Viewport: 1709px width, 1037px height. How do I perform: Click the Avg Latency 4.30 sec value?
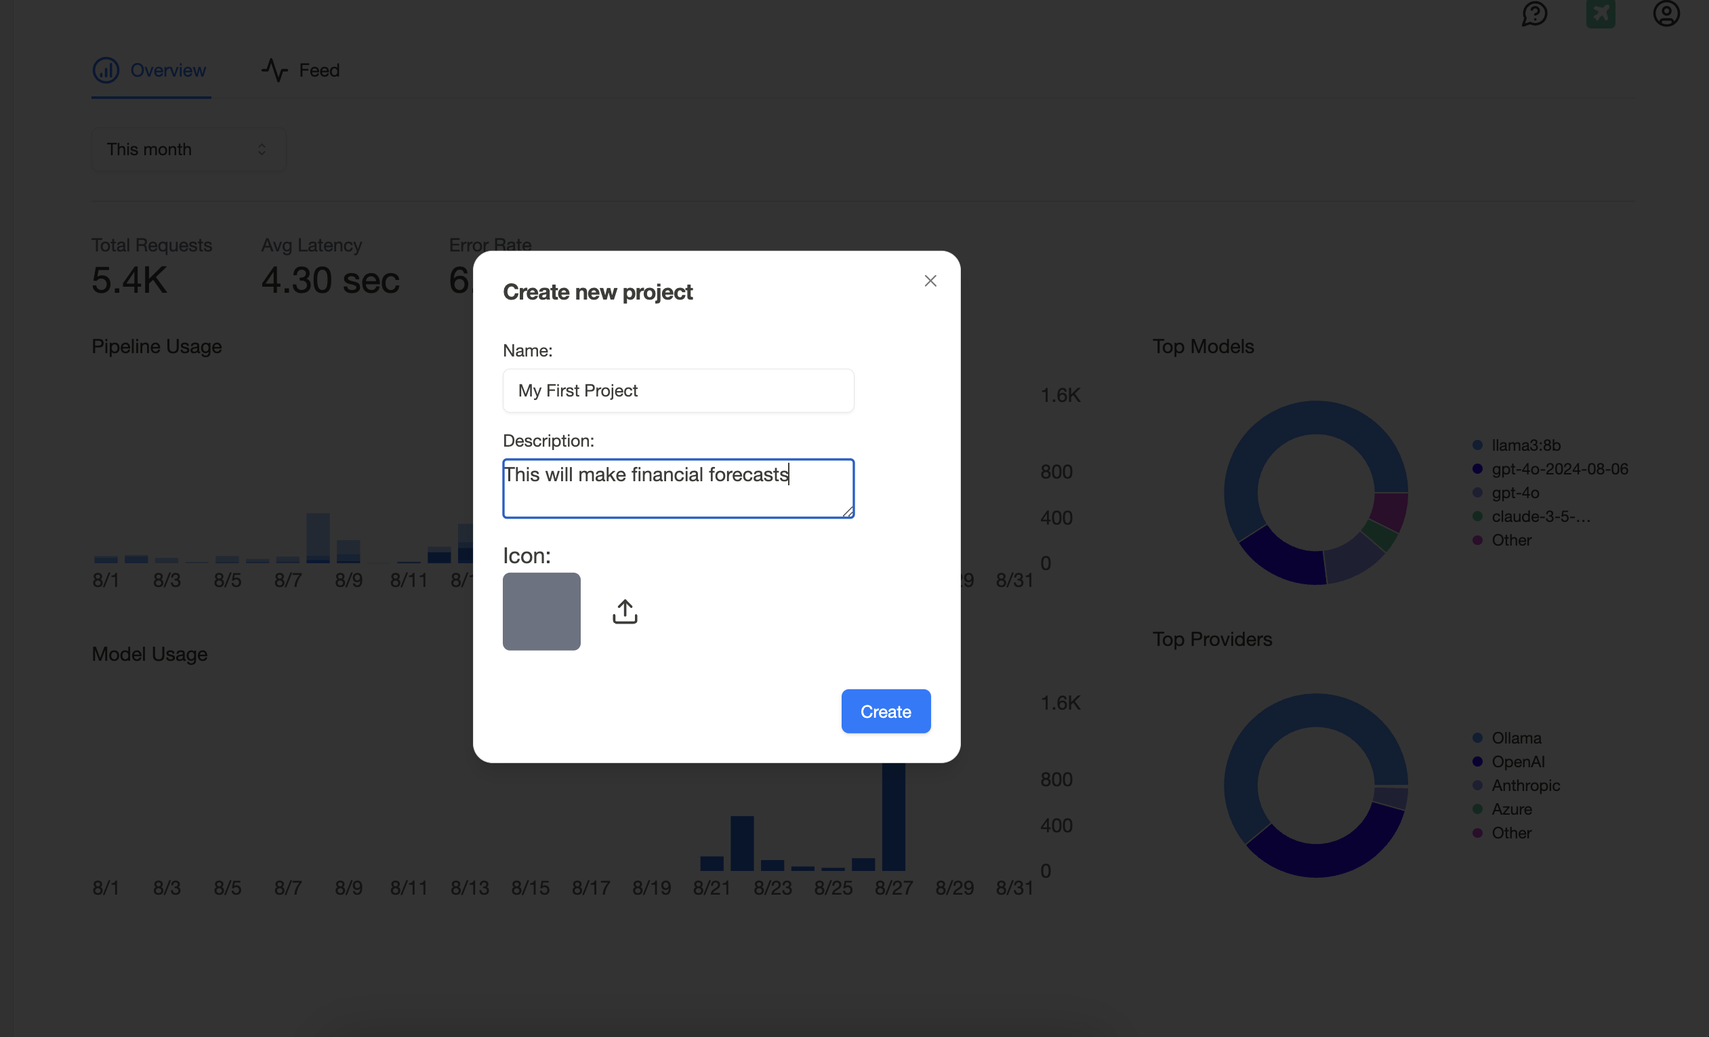pos(330,280)
